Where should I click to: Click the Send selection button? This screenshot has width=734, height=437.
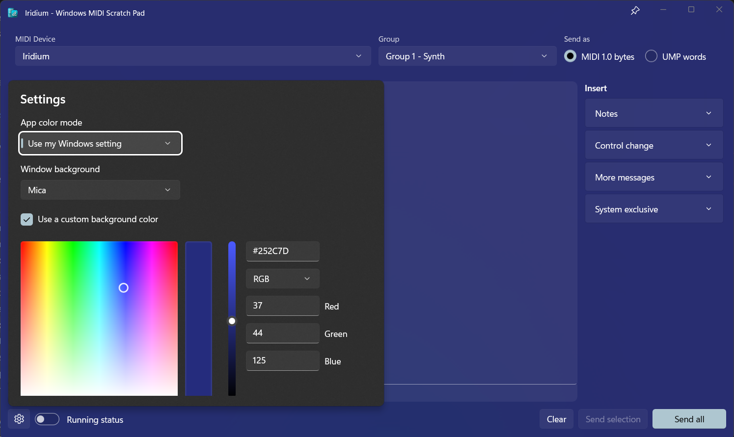[613, 419]
